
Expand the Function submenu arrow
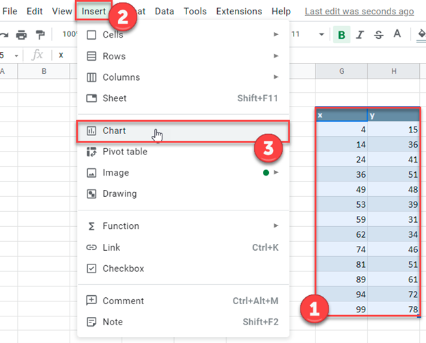[x=276, y=225]
